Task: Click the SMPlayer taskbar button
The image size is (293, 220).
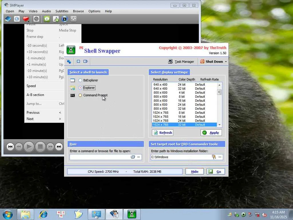Action: [x=114, y=214]
